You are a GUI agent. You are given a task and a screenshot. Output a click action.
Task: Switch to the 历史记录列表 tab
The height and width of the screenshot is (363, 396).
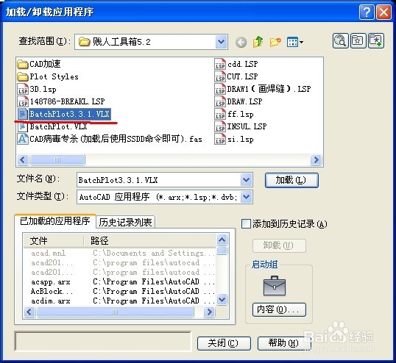pos(125,223)
